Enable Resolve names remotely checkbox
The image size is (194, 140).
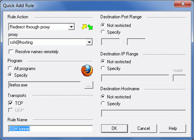click(x=11, y=52)
